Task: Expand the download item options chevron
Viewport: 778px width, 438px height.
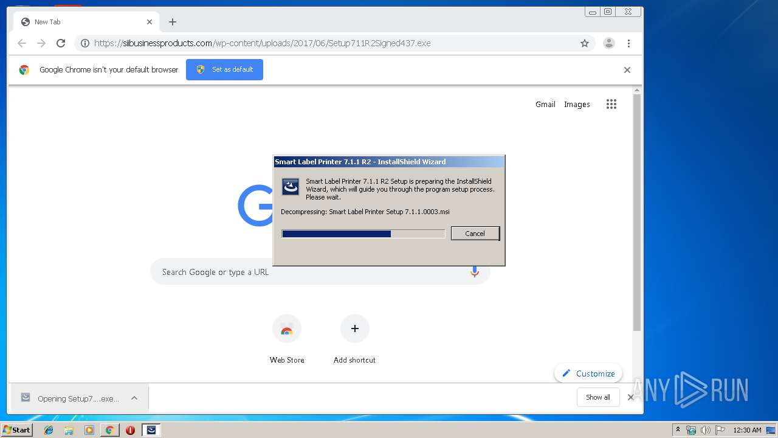Action: pyautogui.click(x=134, y=398)
